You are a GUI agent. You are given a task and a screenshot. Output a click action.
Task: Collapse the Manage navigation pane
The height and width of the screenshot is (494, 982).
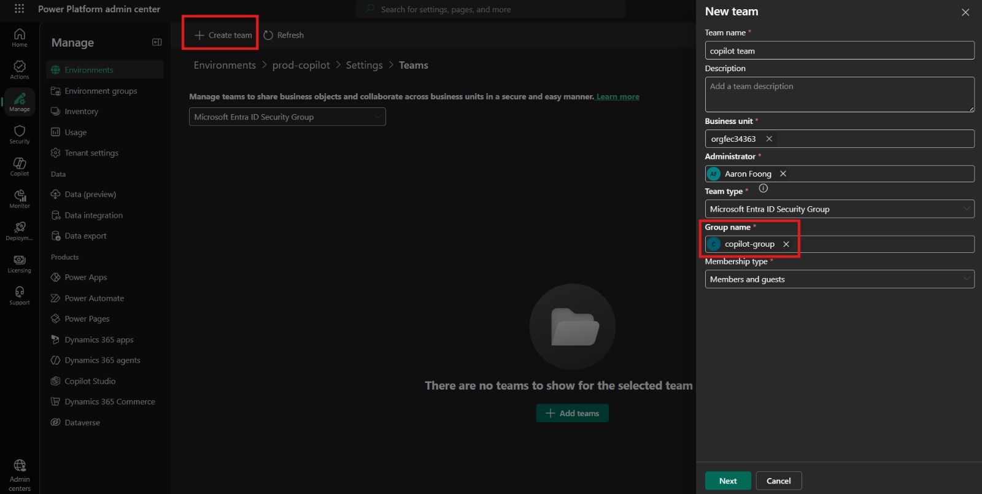click(157, 42)
